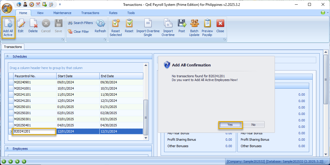
Task: Click the QnE application orb button
Action: point(7,8)
